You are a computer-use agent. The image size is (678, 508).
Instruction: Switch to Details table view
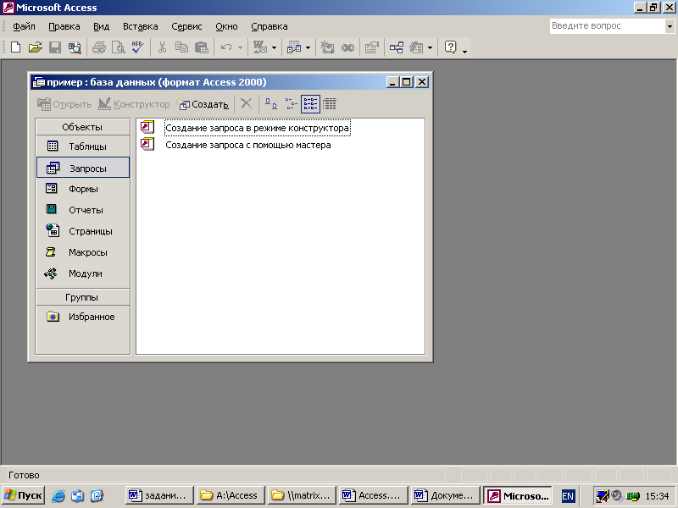tap(330, 103)
